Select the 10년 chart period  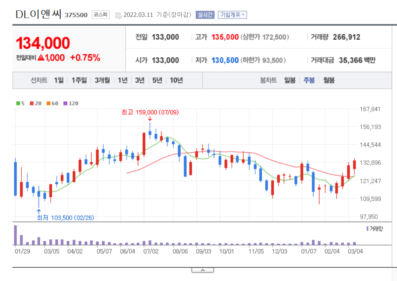pos(176,80)
